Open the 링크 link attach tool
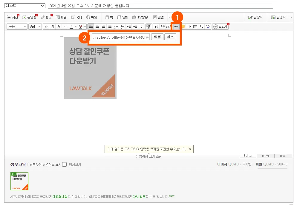The image size is (297, 205). [x=46, y=17]
